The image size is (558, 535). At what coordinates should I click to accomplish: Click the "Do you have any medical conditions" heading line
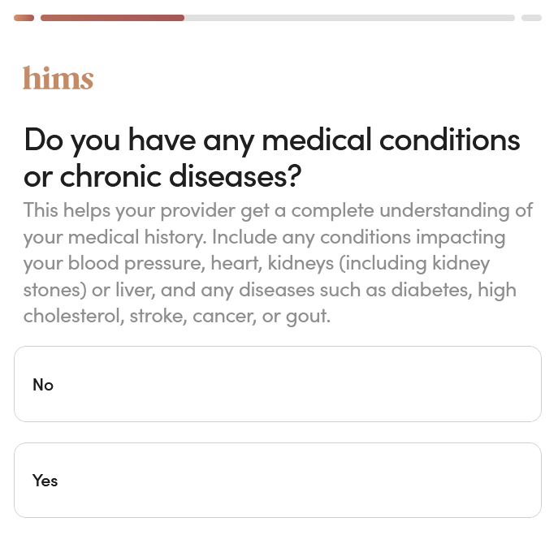pyautogui.click(x=271, y=140)
